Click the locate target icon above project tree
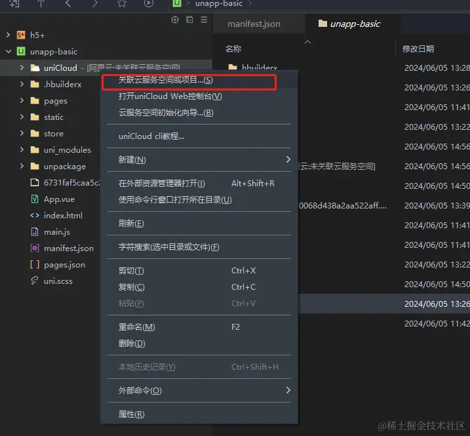 [x=175, y=20]
